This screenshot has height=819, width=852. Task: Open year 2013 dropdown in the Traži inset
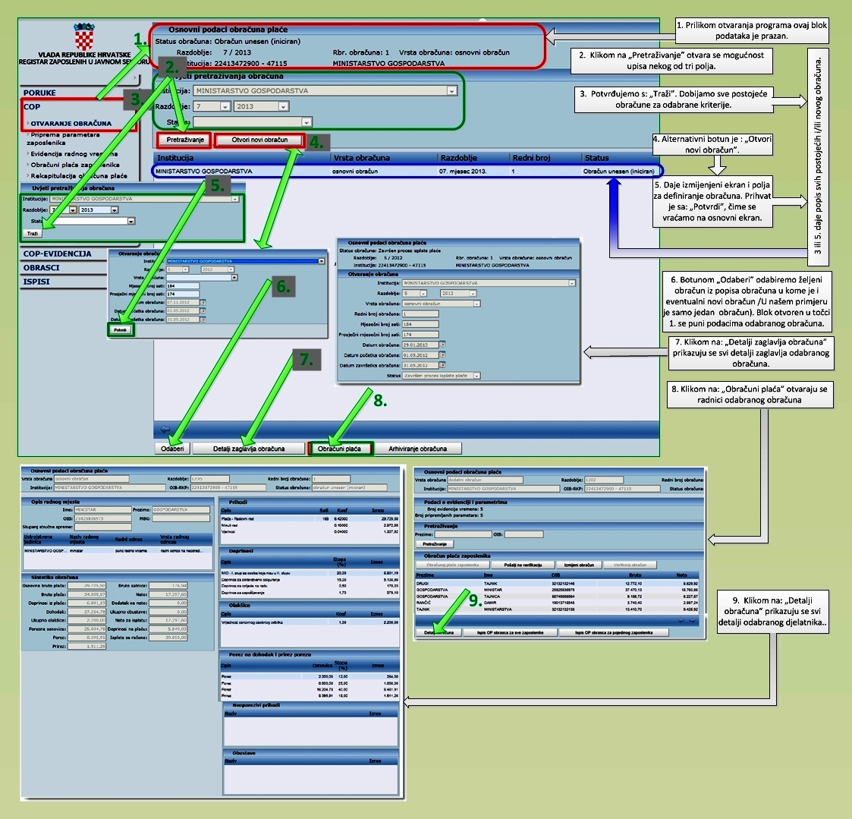coord(114,209)
